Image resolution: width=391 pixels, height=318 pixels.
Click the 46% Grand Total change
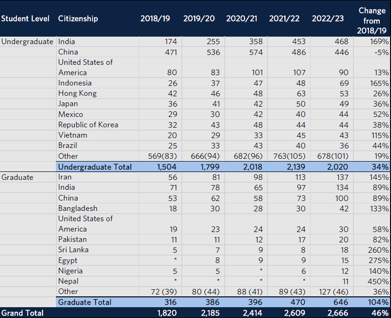pyautogui.click(x=380, y=313)
